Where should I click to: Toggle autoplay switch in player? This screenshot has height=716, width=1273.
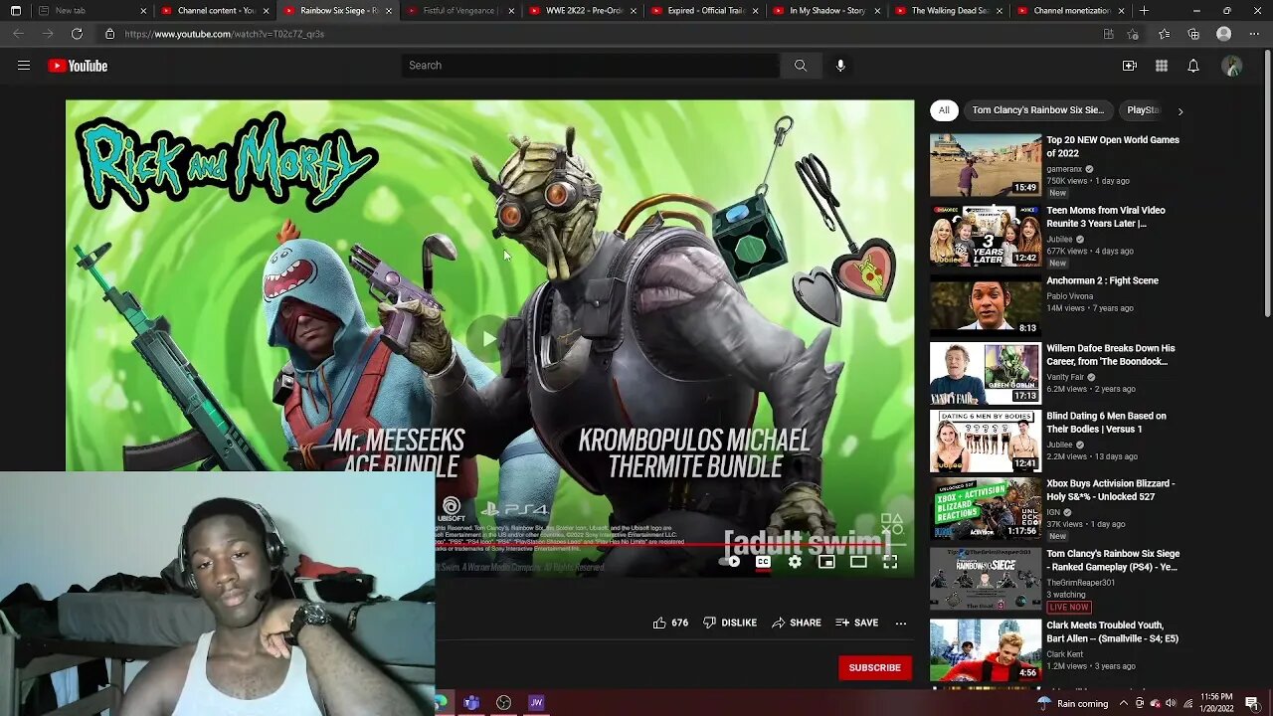(x=730, y=562)
